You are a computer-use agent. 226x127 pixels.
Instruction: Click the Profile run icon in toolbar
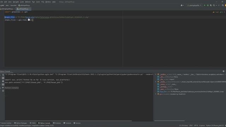tap(214, 6)
